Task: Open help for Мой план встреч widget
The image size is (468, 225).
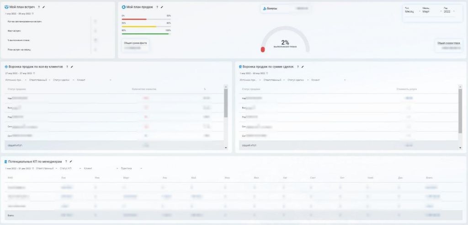Action: click(x=39, y=7)
